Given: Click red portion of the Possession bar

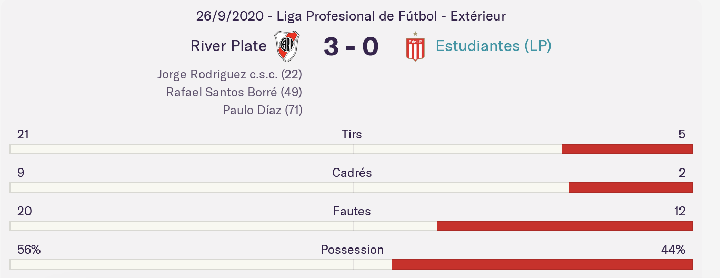Looking at the screenshot, I should point(542,264).
